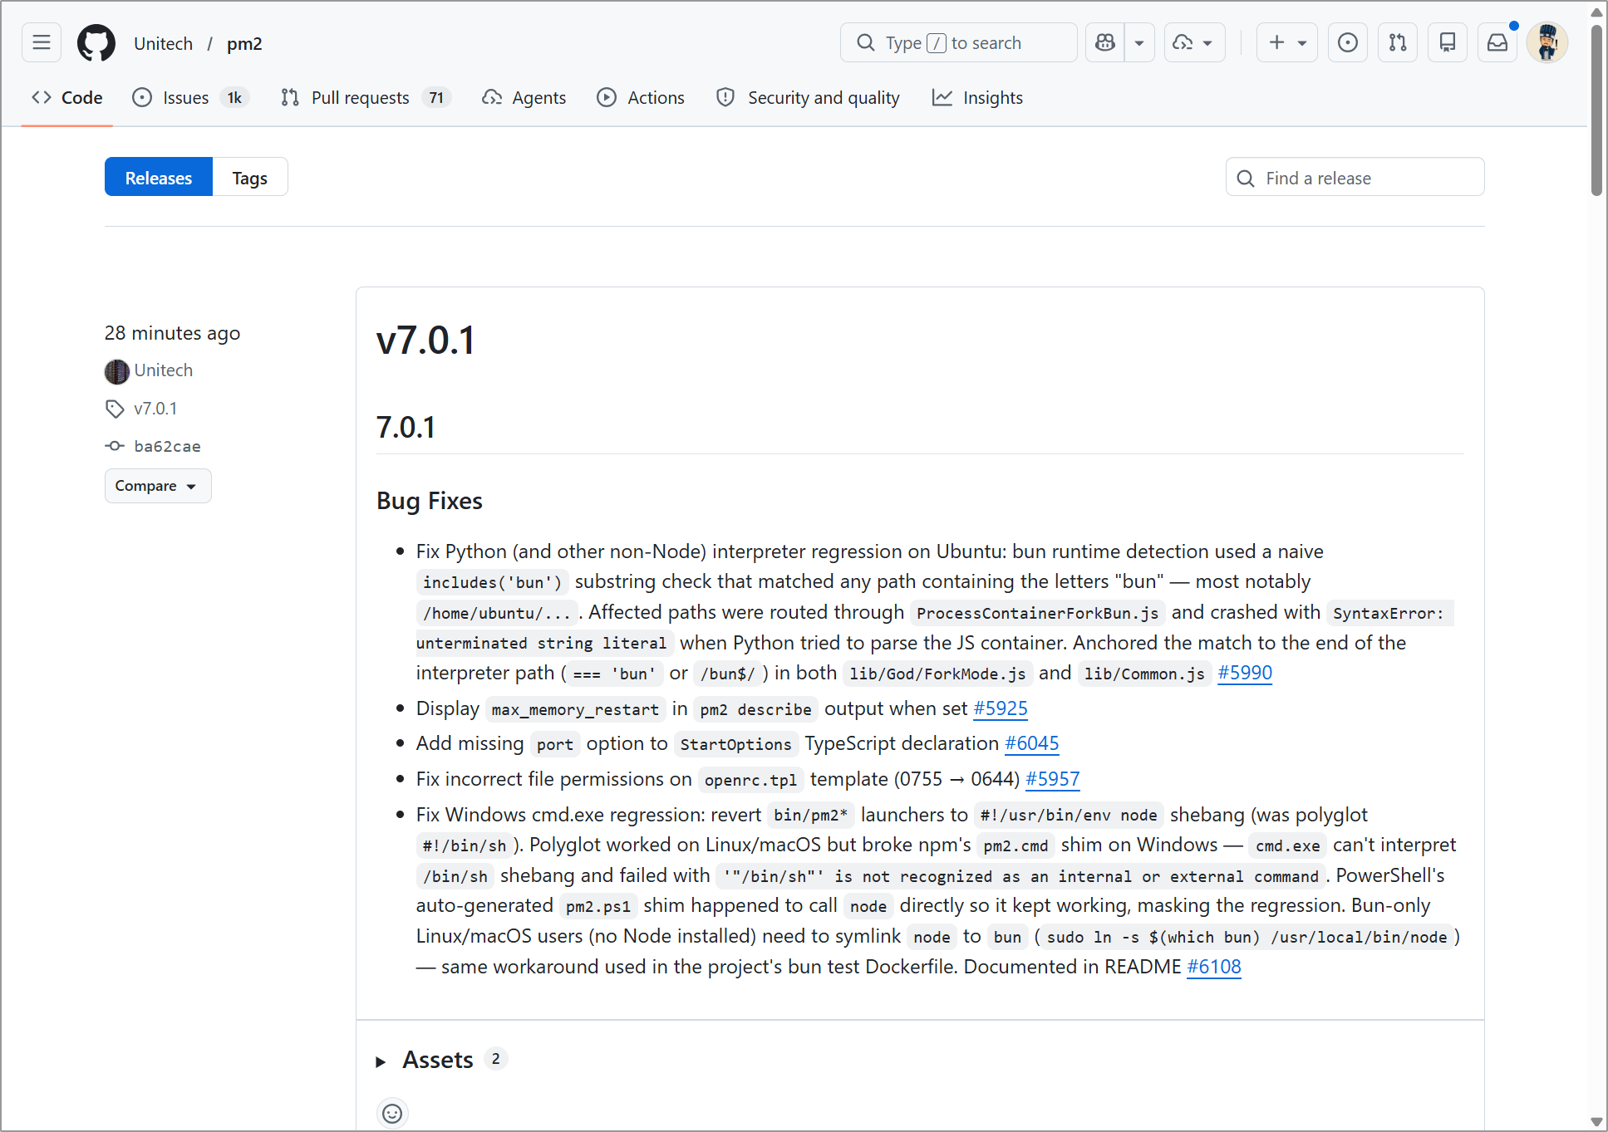Click the Pull requests count badge 71
The height and width of the screenshot is (1132, 1608).
tap(436, 98)
